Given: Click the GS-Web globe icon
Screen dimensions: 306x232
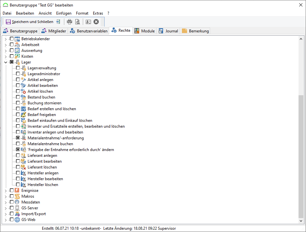Looking at the screenshot, I should click(17, 220).
